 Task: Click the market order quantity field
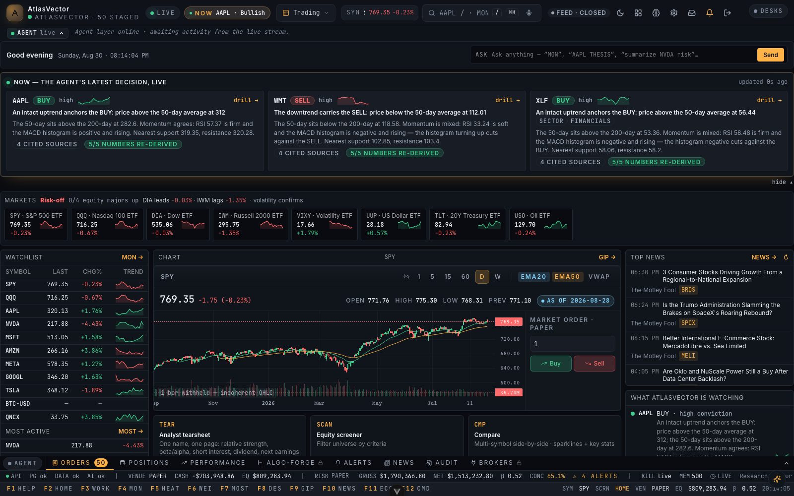pyautogui.click(x=573, y=344)
